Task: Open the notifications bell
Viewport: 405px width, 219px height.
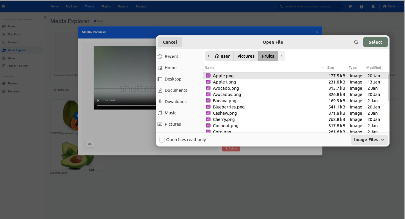Action: coord(373,7)
